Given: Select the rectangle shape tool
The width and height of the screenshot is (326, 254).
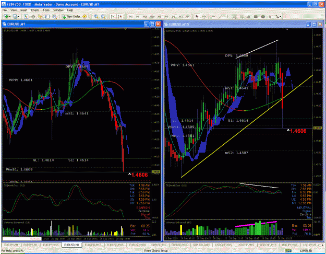Looking at the screenshot, I should pyautogui.click(x=256, y=16).
